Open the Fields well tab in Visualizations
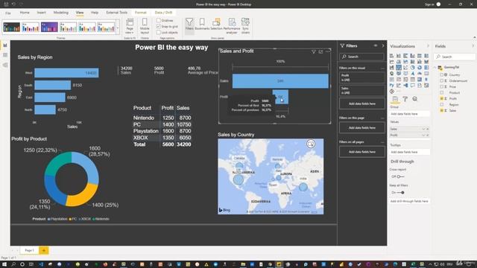The width and height of the screenshot is (477, 268). (395, 99)
